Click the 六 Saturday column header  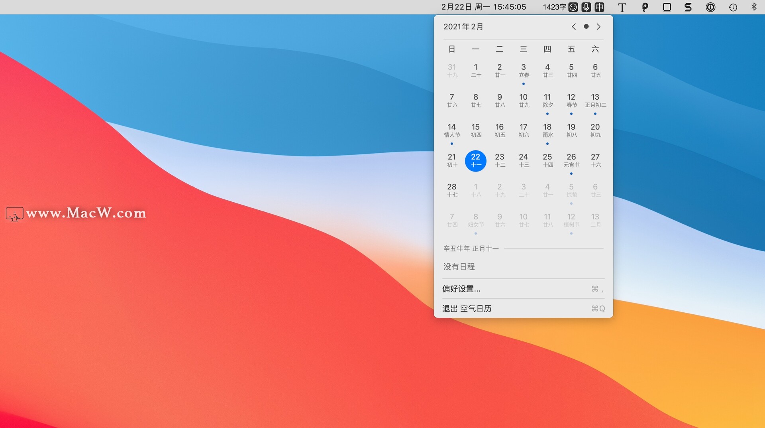(x=595, y=49)
